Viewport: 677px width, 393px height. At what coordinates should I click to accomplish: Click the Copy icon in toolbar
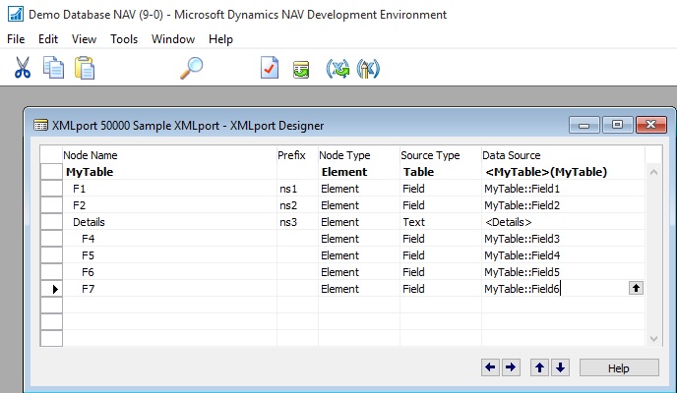click(x=53, y=68)
